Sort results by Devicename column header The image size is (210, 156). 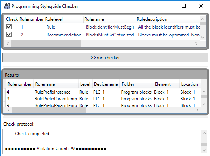point(106,84)
